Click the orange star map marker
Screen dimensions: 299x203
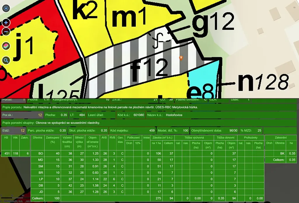pos(181,58)
